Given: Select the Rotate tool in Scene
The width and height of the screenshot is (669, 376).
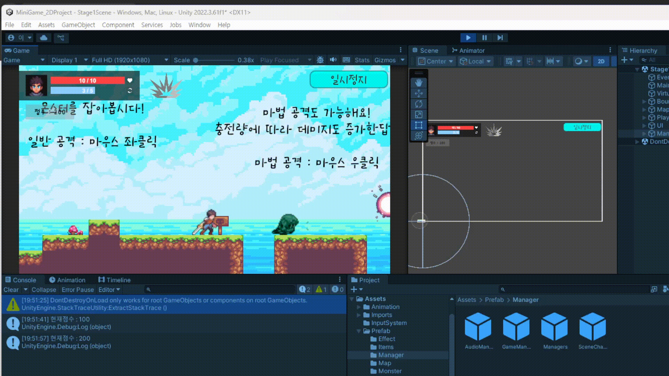Looking at the screenshot, I should coord(418,104).
